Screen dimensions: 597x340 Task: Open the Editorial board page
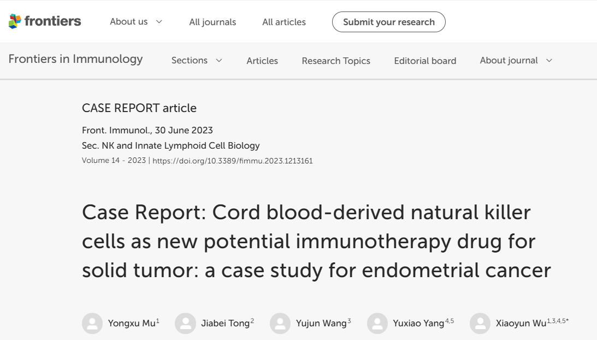(425, 61)
